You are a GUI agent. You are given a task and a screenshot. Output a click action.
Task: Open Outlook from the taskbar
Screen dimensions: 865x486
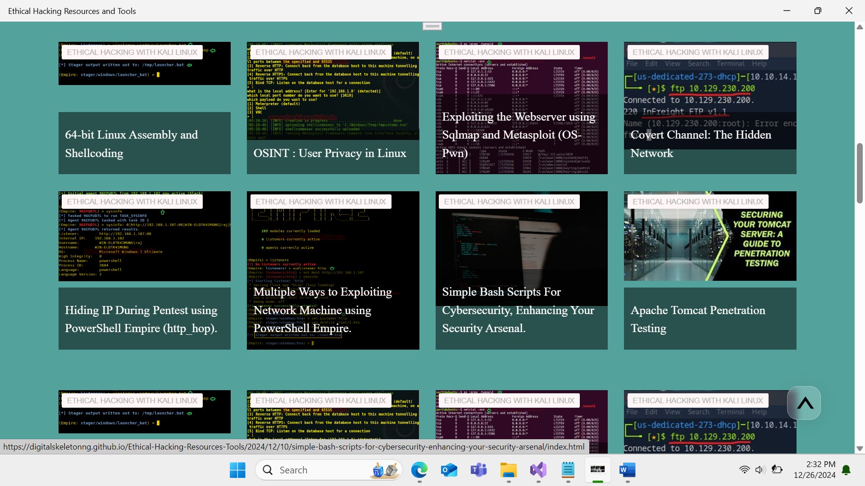pos(449,470)
